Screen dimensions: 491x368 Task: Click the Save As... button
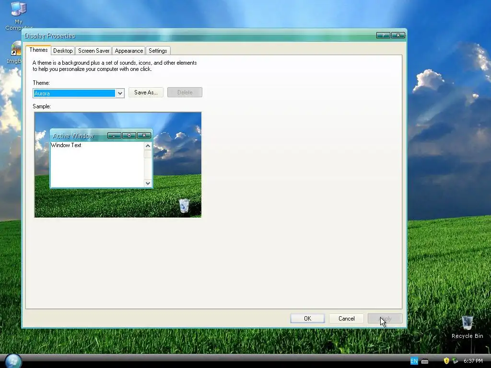tap(146, 92)
